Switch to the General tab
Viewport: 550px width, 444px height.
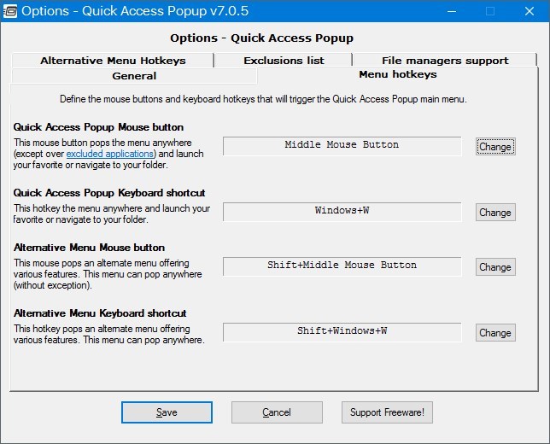tap(134, 76)
